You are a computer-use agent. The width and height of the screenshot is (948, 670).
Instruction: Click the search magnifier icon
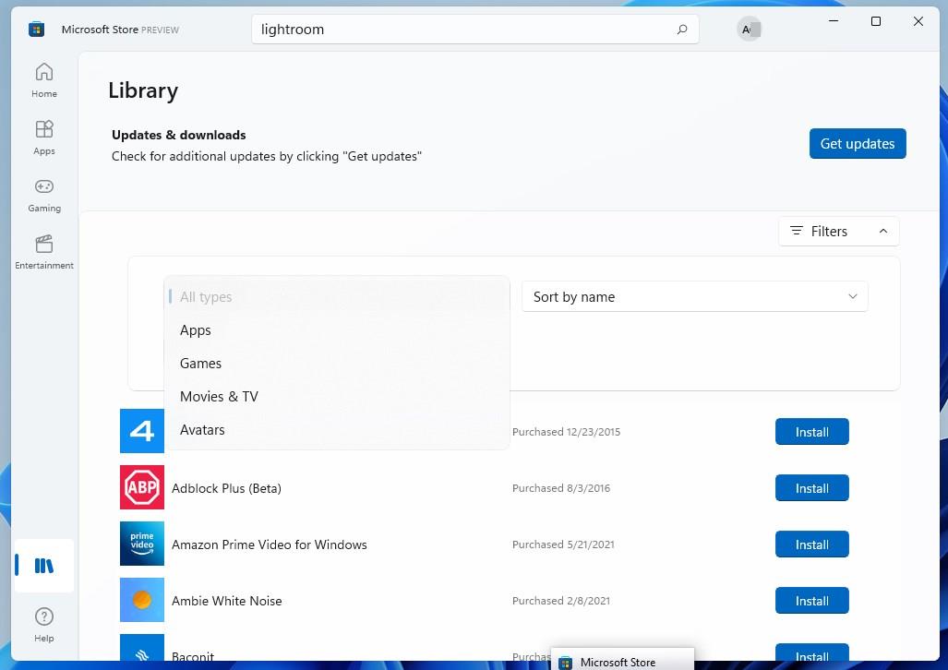coord(682,29)
